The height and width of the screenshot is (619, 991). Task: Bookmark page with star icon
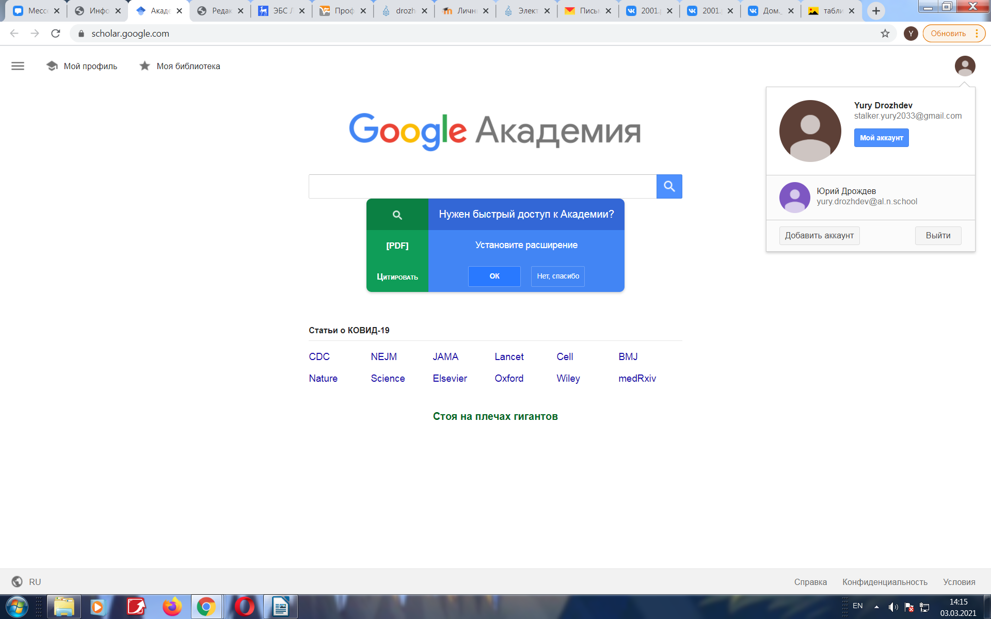pos(885,34)
